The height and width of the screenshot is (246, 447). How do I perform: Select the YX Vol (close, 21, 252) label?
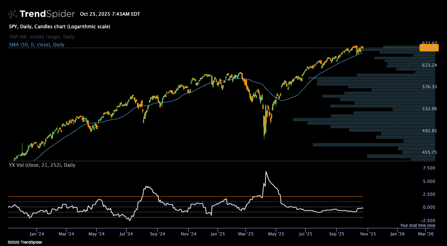[x=42, y=165]
